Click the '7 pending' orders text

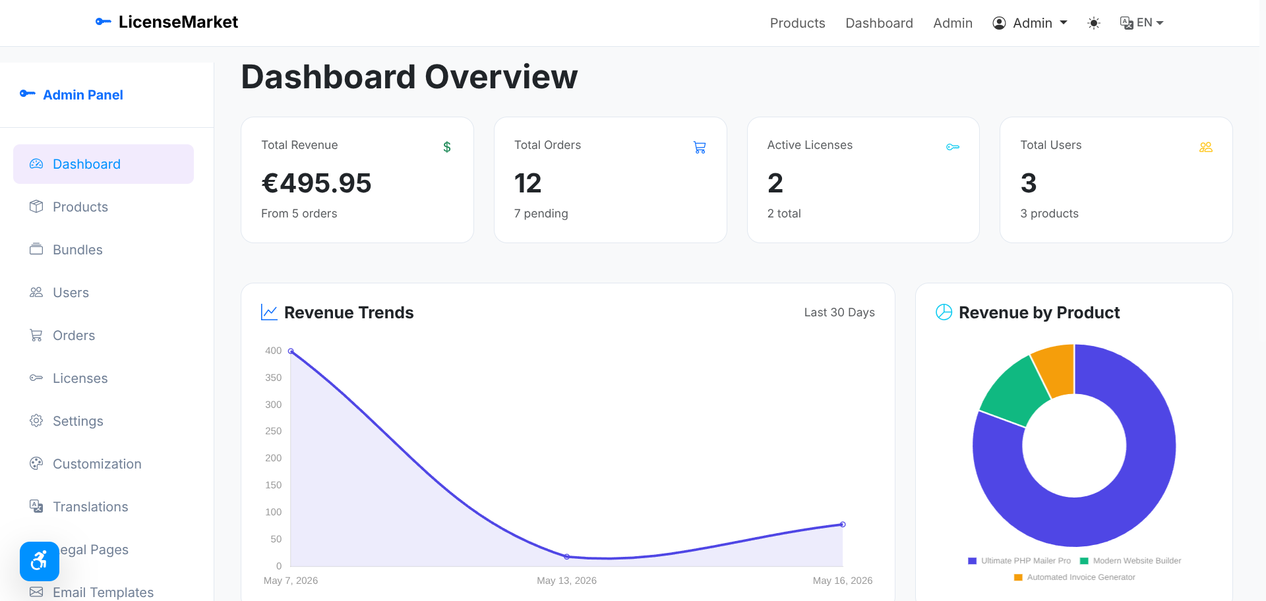[541, 214]
